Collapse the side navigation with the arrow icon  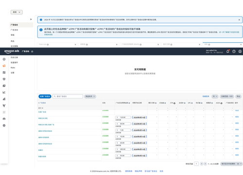[x=31, y=19]
